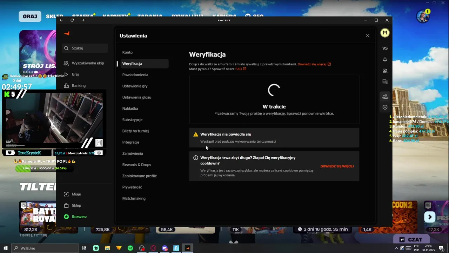Click the Dowiedz się więcej link

point(314,64)
